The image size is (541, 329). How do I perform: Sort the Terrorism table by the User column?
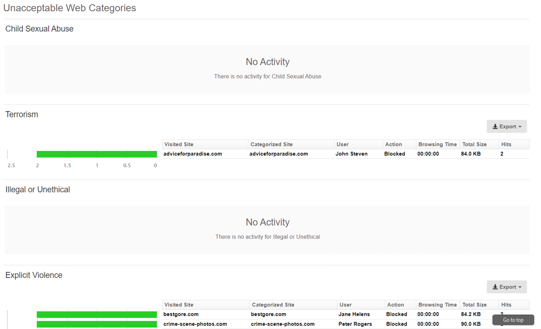tap(342, 144)
